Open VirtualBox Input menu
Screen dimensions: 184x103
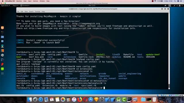click(30, 1)
